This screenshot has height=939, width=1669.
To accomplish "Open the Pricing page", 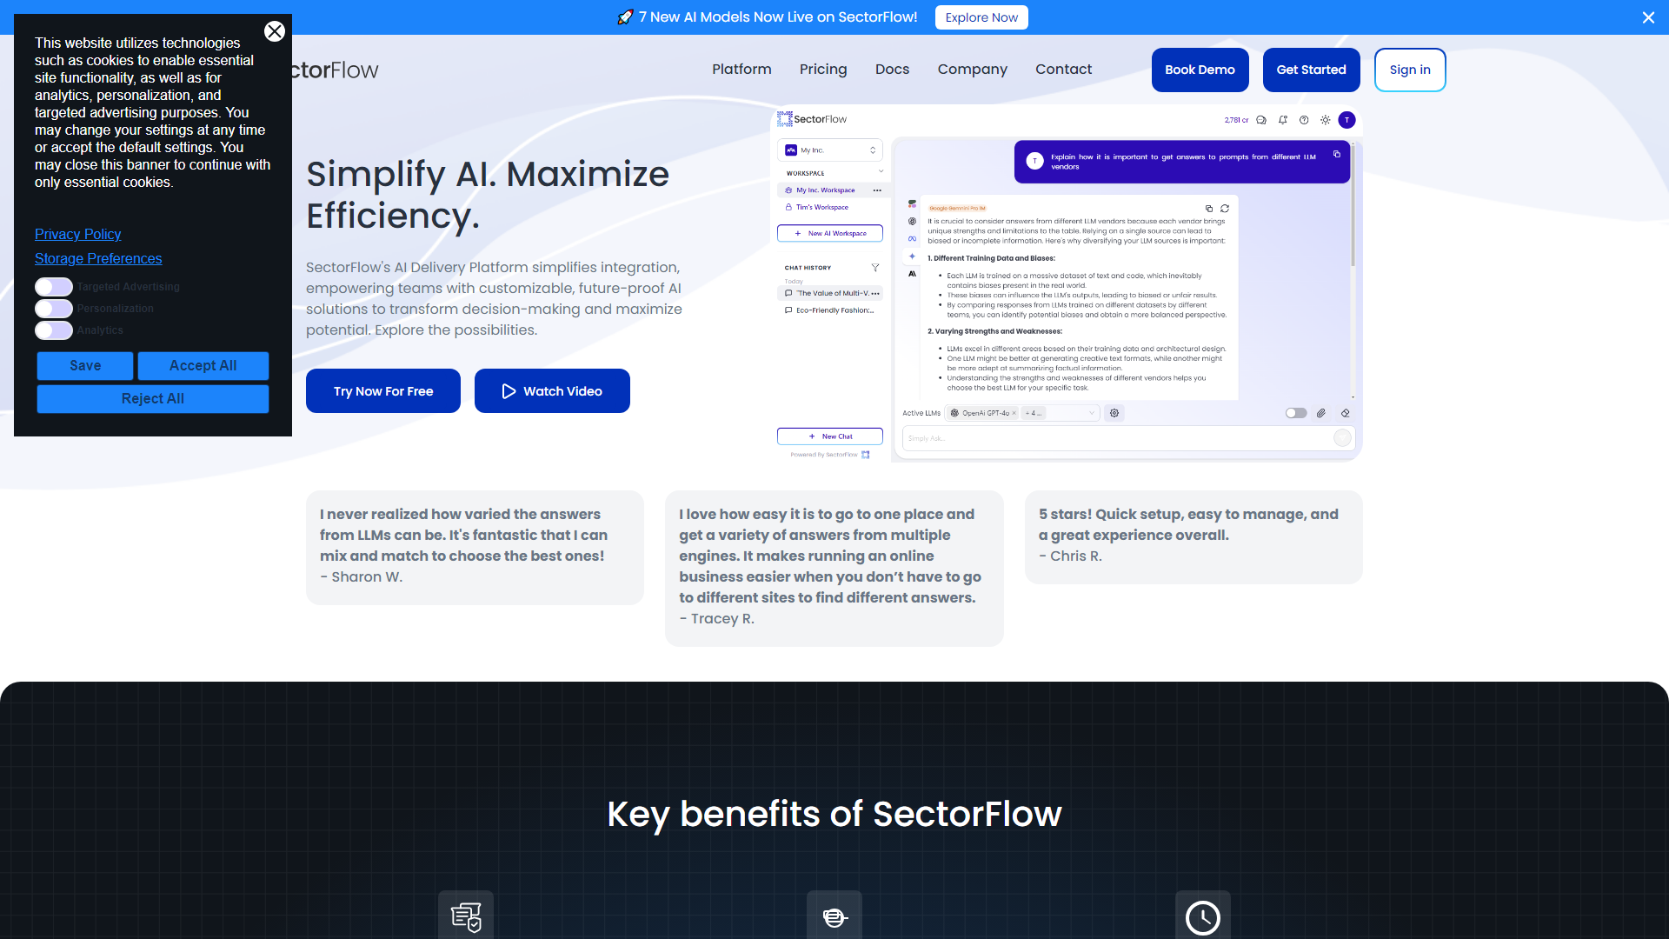I will (823, 70).
